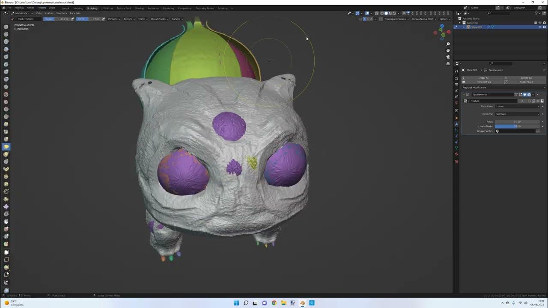Open File Explorer from the taskbar

[x=283, y=303]
